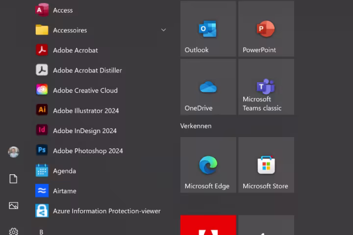Launch the Microsoft Teams classic tile

point(266,87)
